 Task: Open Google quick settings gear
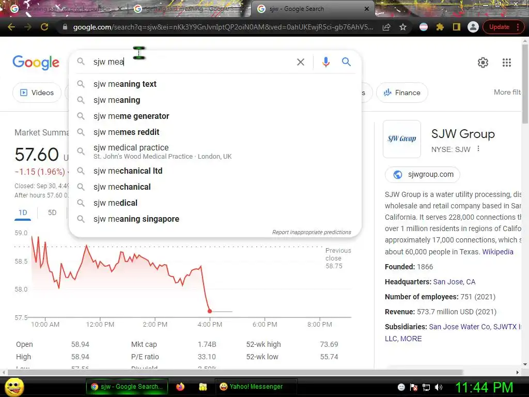tap(483, 63)
